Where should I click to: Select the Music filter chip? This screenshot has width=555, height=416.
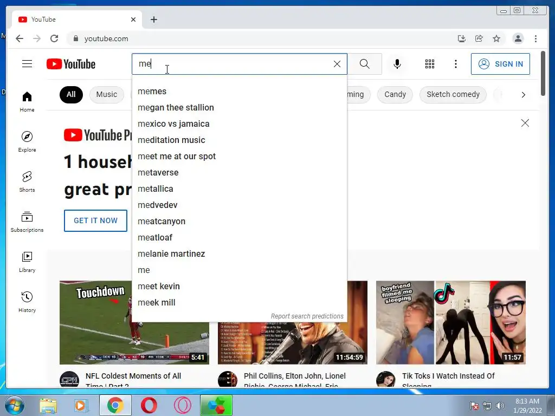107,94
